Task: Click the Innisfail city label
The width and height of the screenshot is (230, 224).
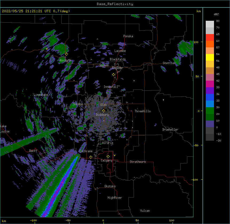Action: click(111, 87)
